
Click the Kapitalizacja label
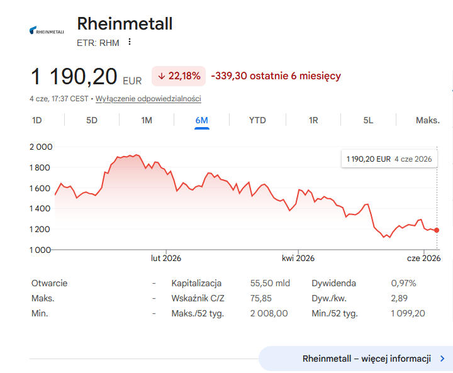pos(196,283)
